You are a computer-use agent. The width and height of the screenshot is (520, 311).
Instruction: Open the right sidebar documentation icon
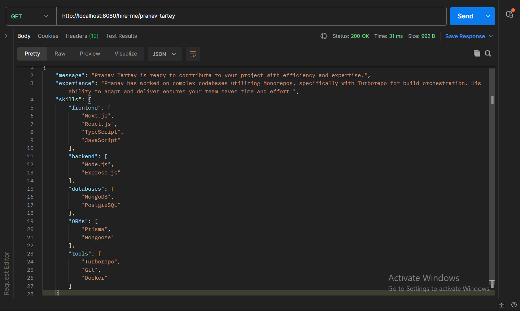(510, 14)
